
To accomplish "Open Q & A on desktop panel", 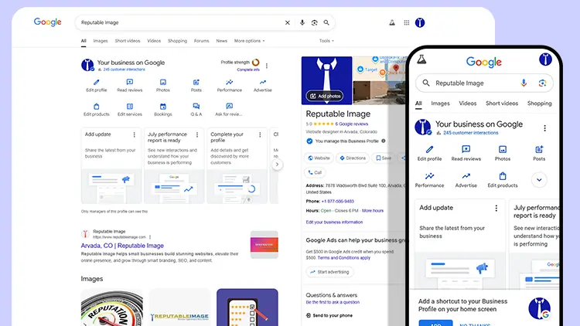I will point(196,110).
